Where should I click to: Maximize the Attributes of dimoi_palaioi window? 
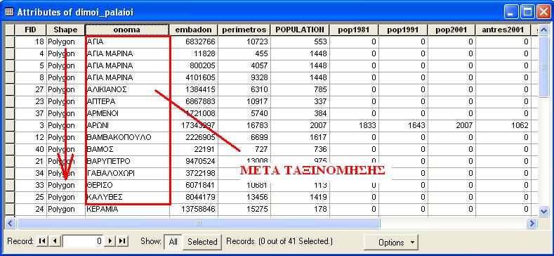coord(527,13)
